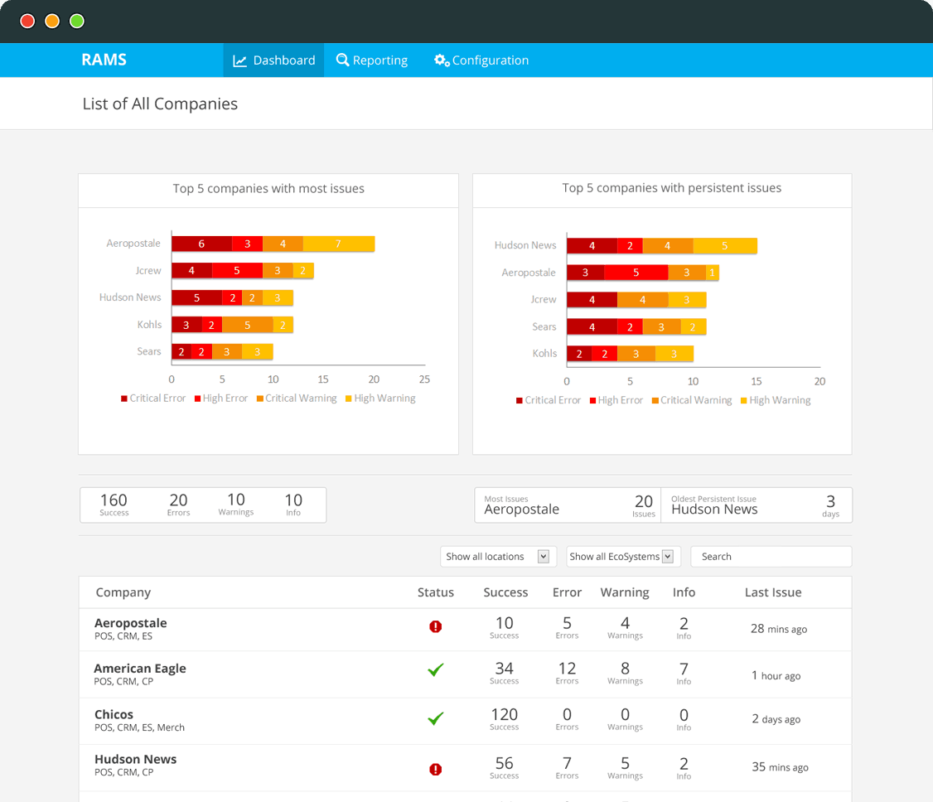Click the RAMS logo
The image size is (933, 802).
pyautogui.click(x=104, y=60)
